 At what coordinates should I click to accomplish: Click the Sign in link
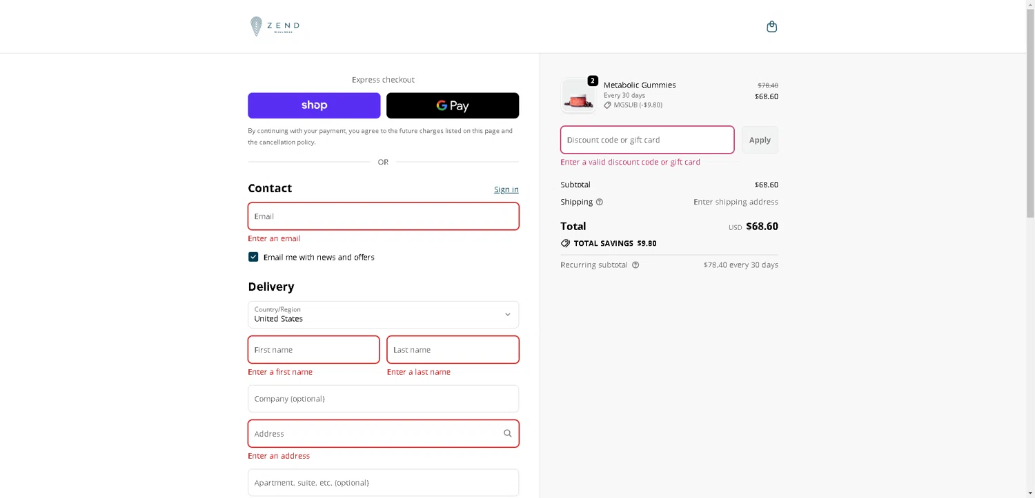coord(506,189)
